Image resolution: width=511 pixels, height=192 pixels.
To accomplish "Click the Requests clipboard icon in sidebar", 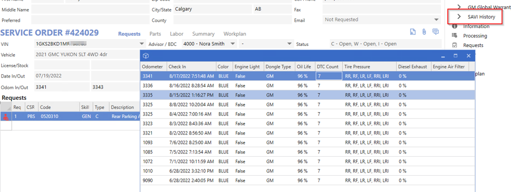I will tap(455, 45).
